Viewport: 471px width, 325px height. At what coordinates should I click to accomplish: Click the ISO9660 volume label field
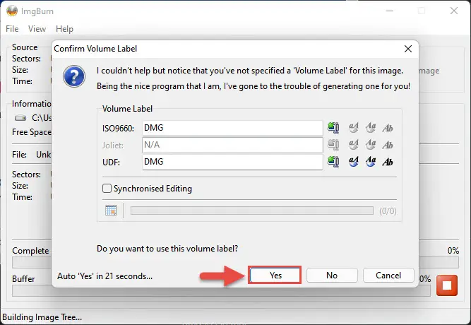tap(232, 128)
